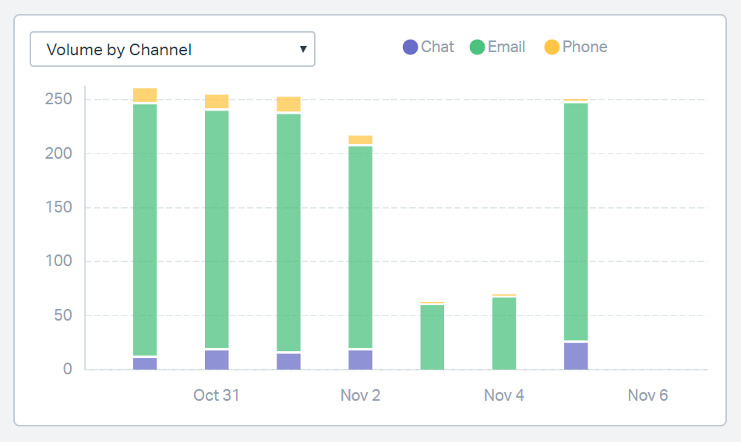Screen dimensions: 741x442
Task: Click the Phone segment of the Nov 2 bar
Action: coord(360,140)
